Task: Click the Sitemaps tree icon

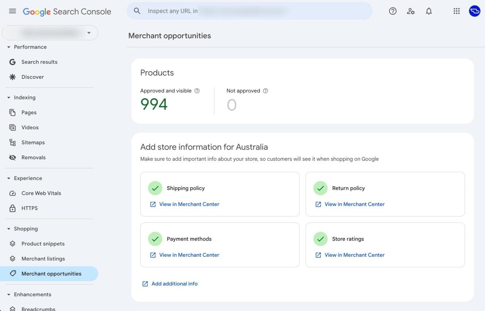Action: click(x=13, y=143)
